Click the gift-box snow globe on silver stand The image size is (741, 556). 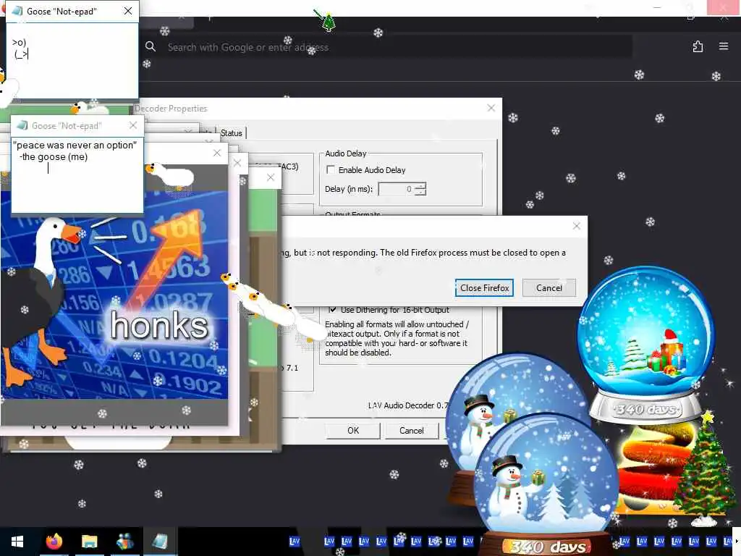point(646,342)
